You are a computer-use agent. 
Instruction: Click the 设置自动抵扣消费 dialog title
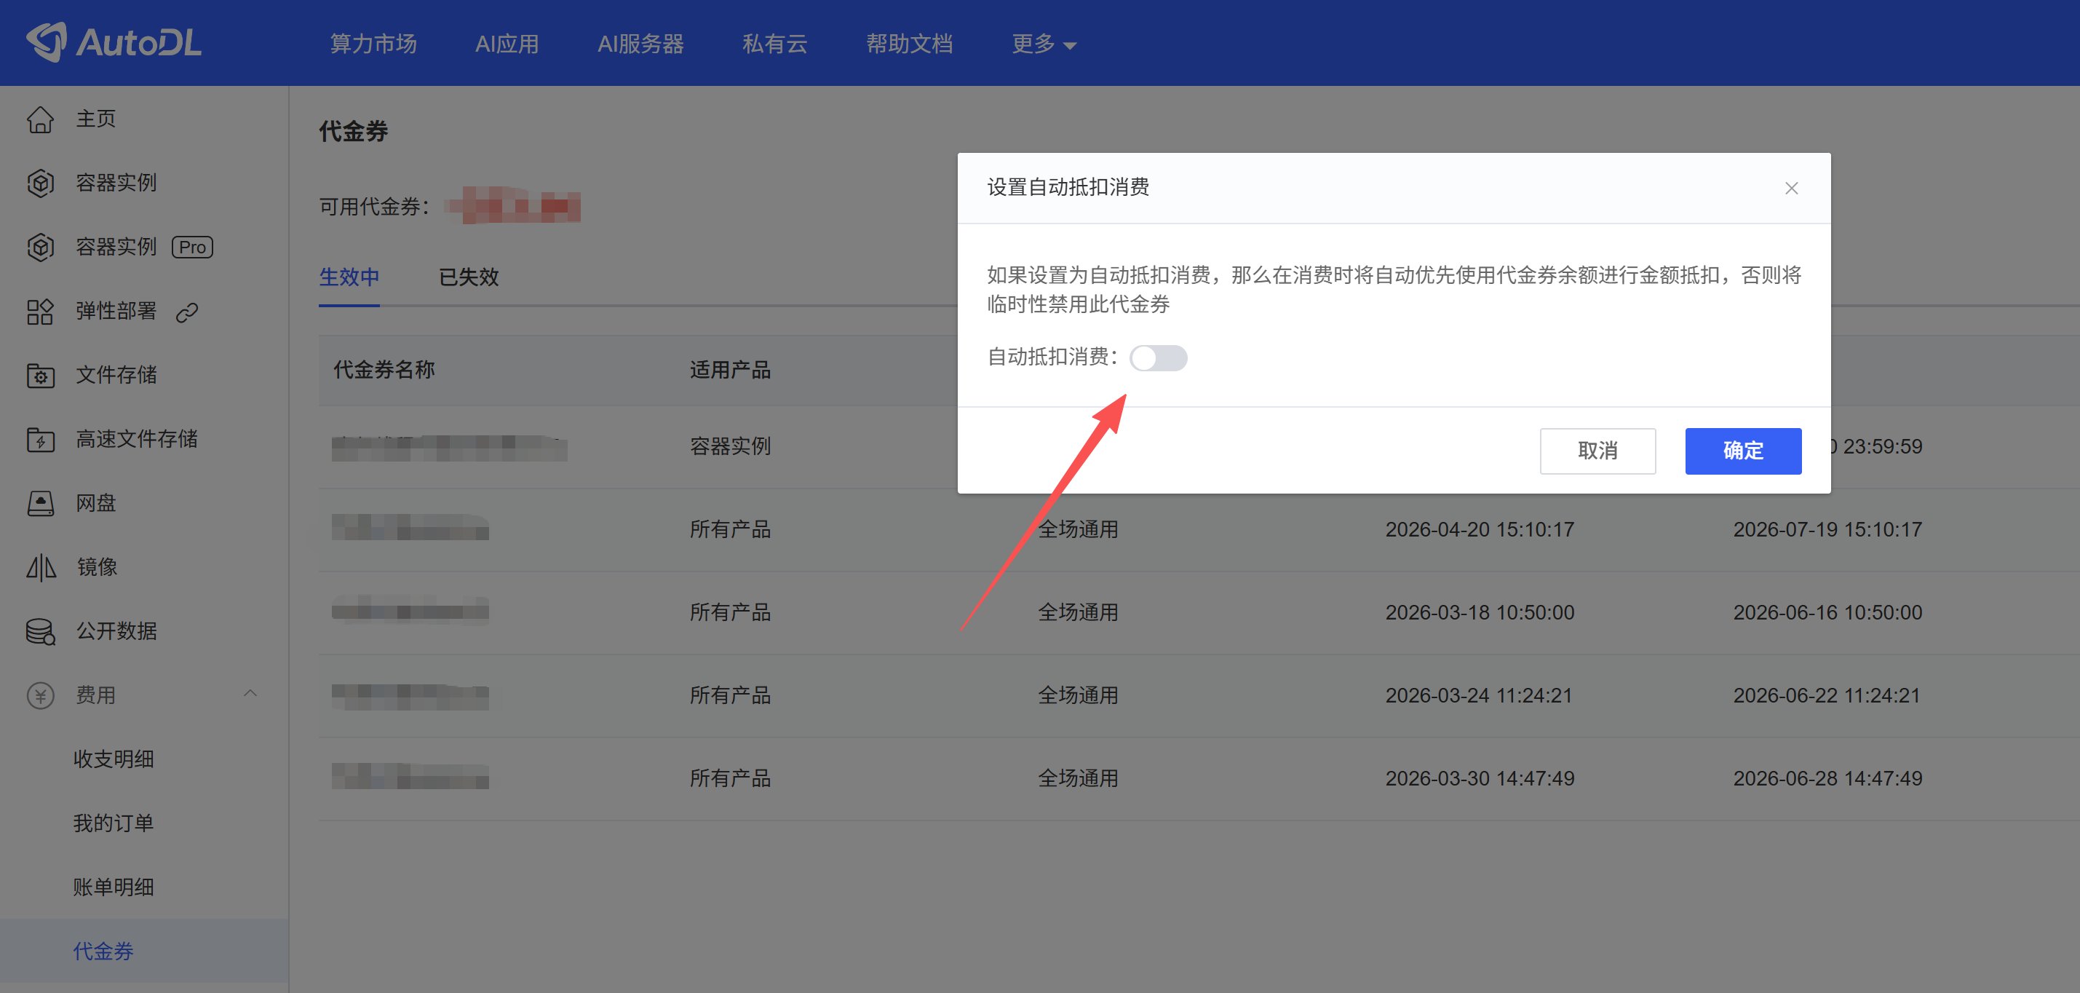pos(1068,187)
